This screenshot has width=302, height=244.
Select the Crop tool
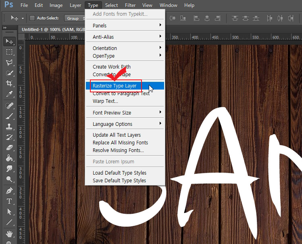[9, 83]
